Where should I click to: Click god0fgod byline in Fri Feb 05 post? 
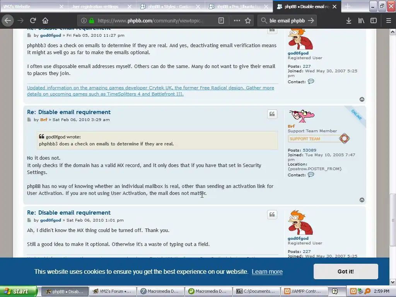(x=51, y=35)
